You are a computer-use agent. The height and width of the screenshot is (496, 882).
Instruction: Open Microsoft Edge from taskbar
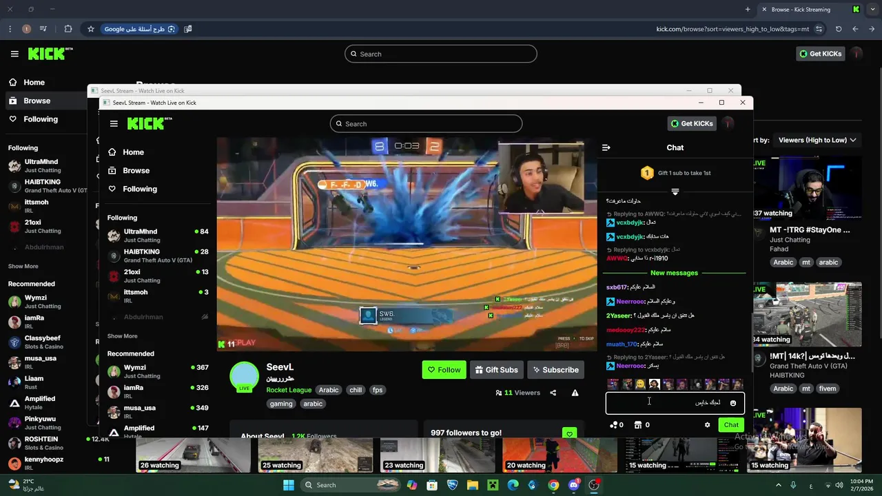pos(513,485)
